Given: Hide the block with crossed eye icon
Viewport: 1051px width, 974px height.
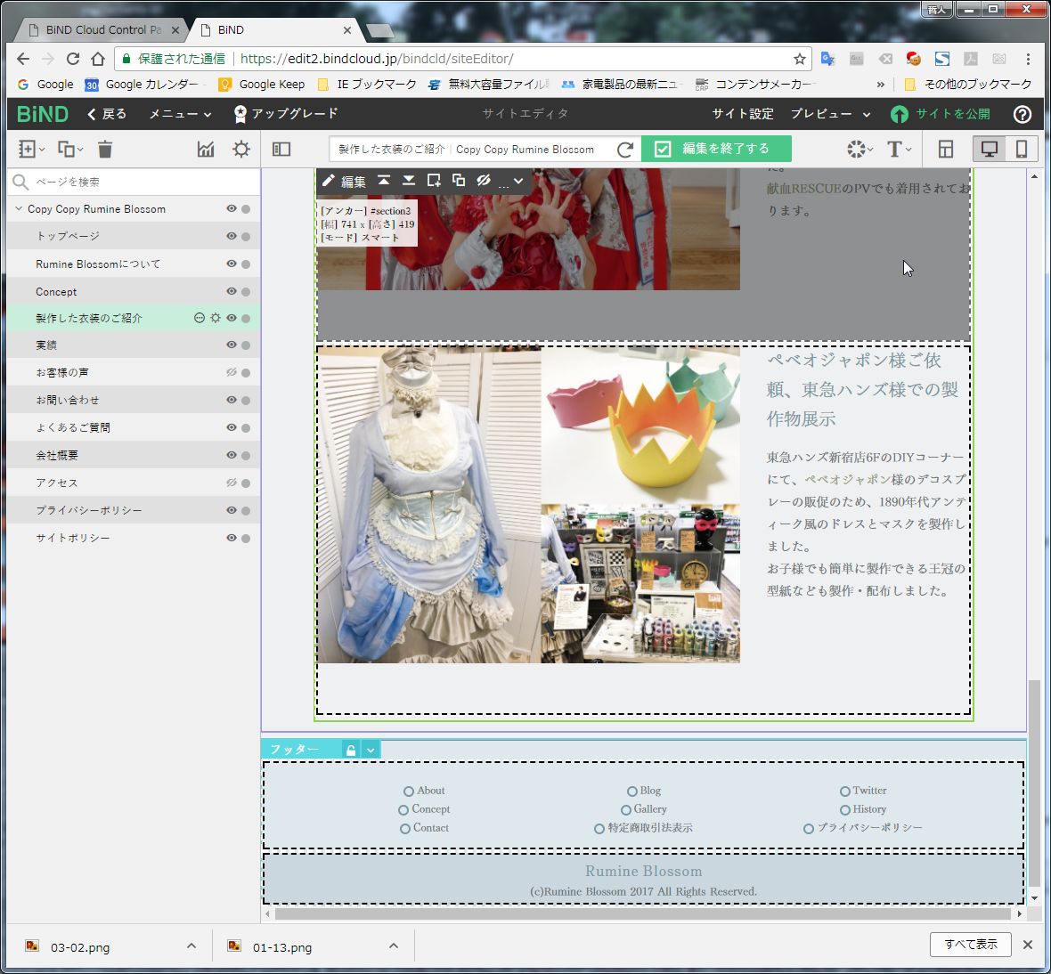Looking at the screenshot, I should coord(484,180).
